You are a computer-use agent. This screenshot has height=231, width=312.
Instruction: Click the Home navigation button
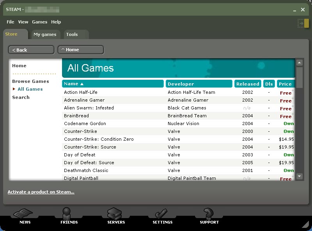coord(81,50)
